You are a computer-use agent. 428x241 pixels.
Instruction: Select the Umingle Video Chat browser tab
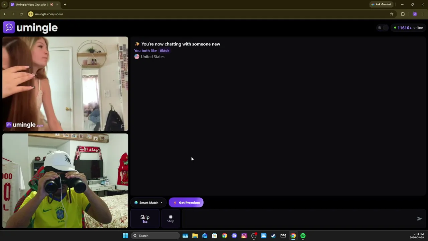point(32,4)
